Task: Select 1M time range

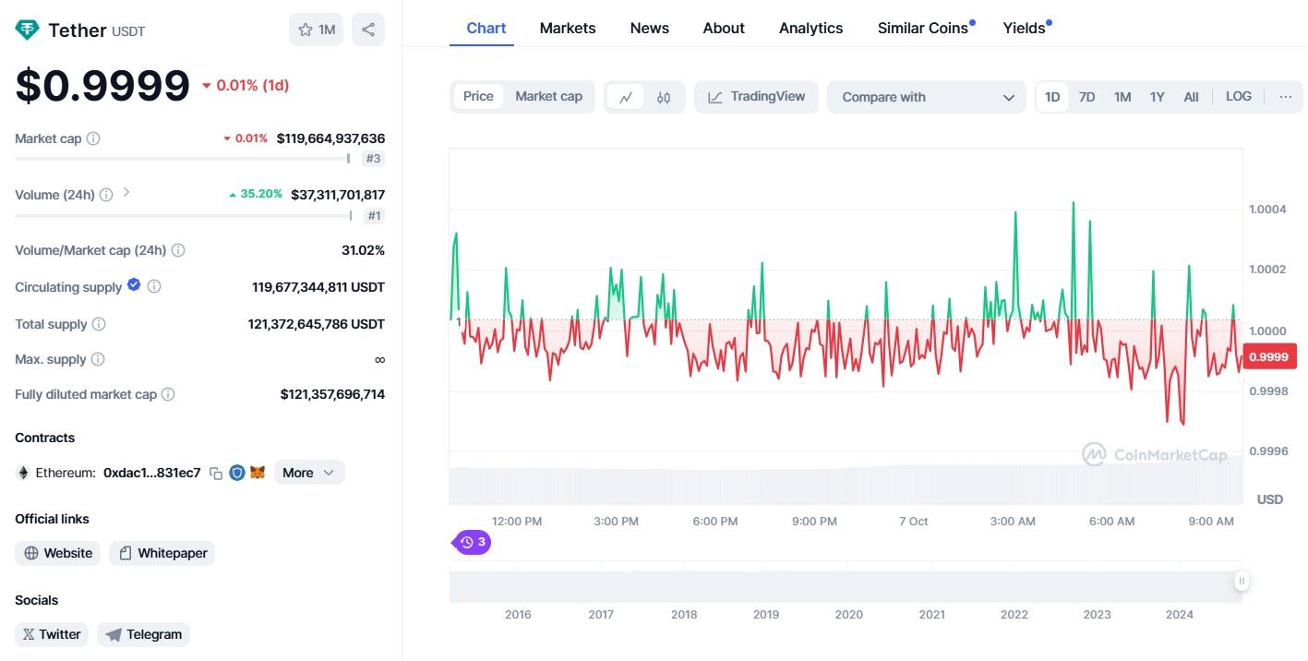Action: (x=1122, y=97)
